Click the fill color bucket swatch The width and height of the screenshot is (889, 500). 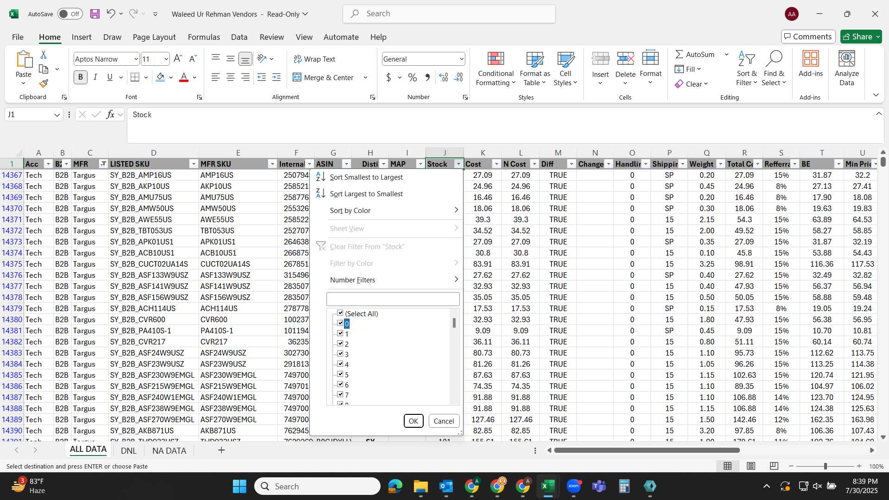pyautogui.click(x=160, y=77)
